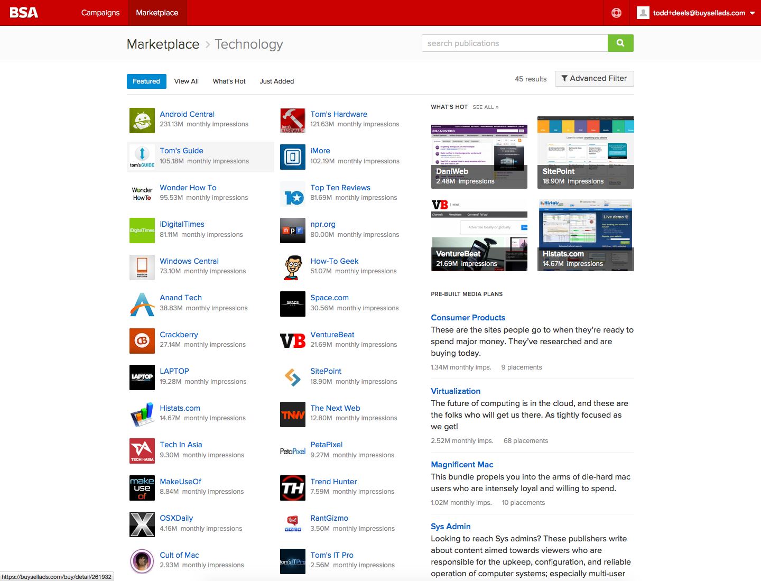Click the BSA logo
The image size is (761, 581).
click(x=24, y=13)
